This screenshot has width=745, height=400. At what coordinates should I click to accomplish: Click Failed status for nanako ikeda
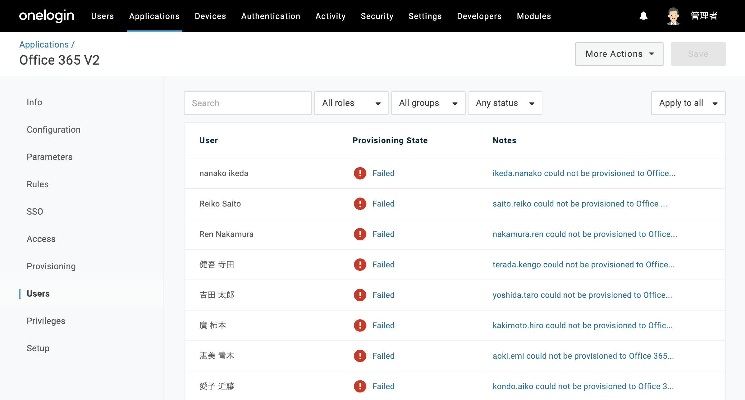[383, 173]
